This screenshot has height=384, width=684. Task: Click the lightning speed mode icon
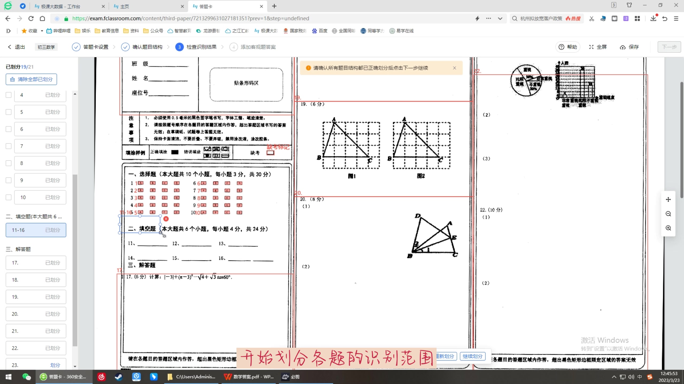tap(477, 18)
